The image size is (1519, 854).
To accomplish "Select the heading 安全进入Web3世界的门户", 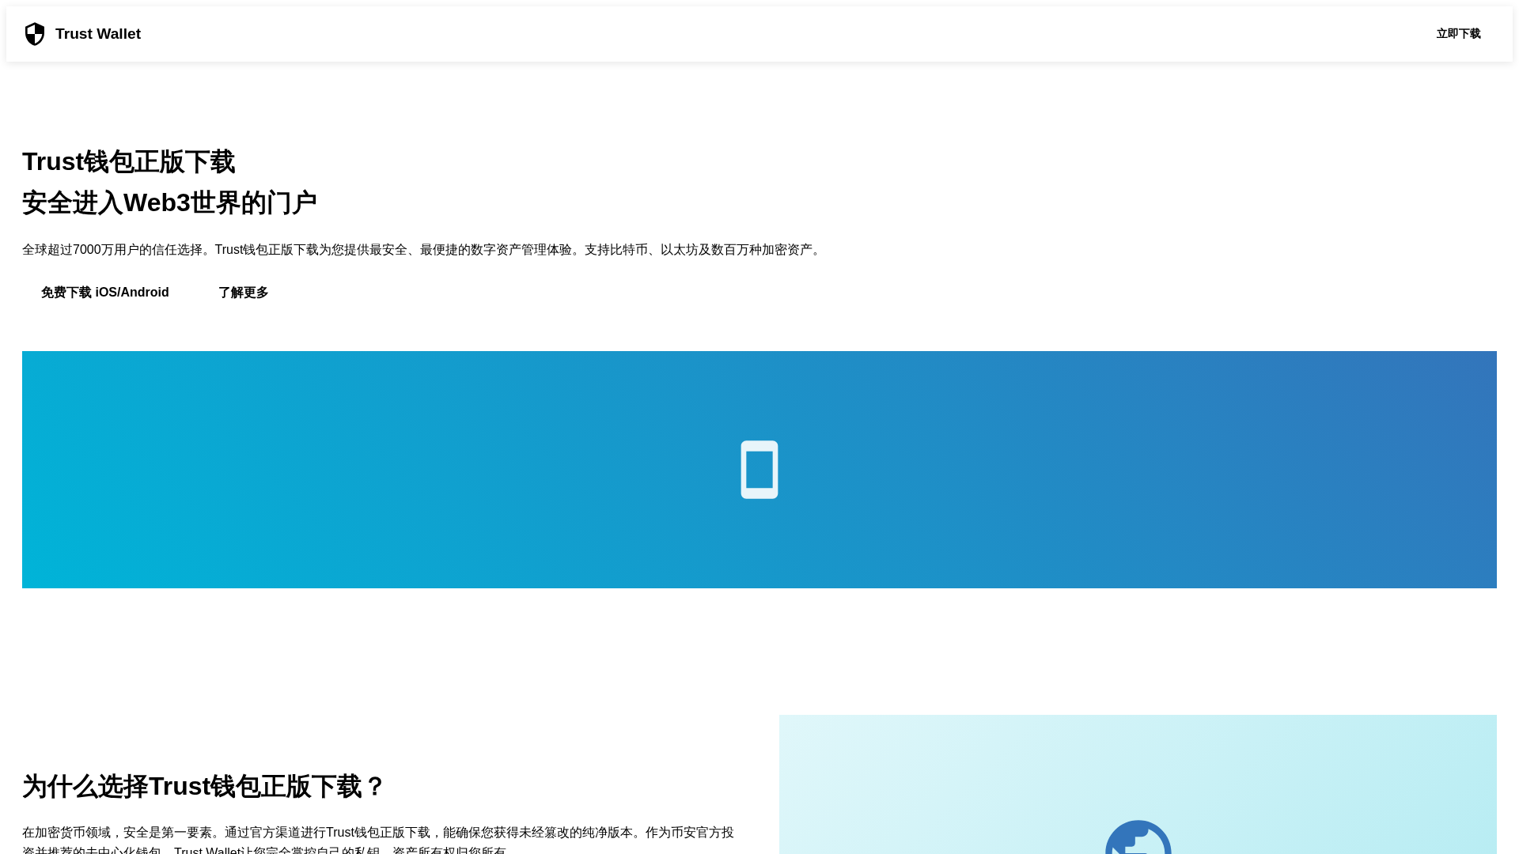I will (x=169, y=202).
